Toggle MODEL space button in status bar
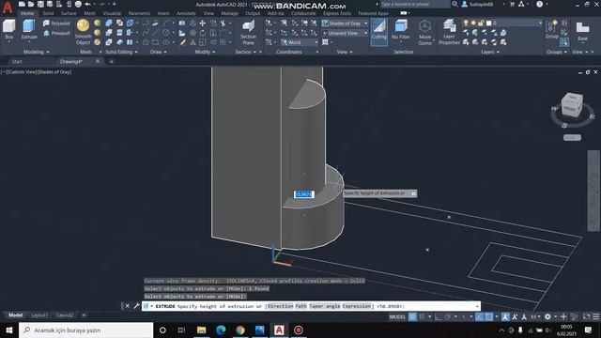This screenshot has width=601, height=338. pyautogui.click(x=397, y=316)
